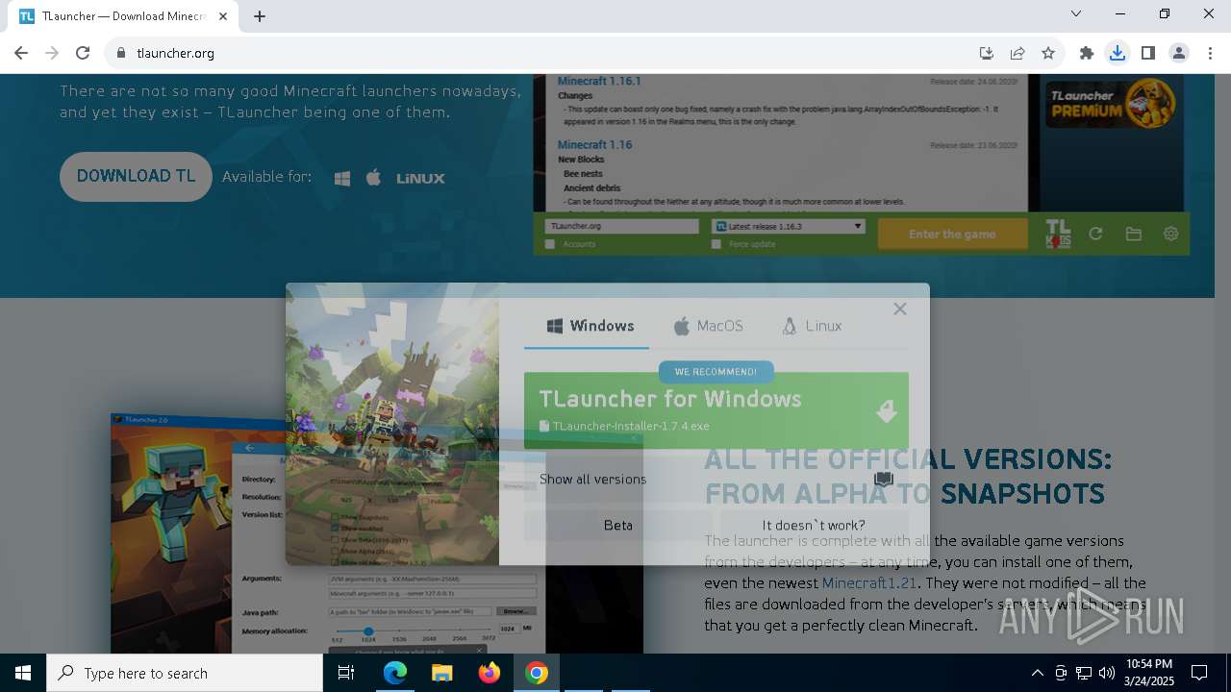Image resolution: width=1231 pixels, height=692 pixels.
Task: Close the download popup with X
Action: tap(899, 309)
